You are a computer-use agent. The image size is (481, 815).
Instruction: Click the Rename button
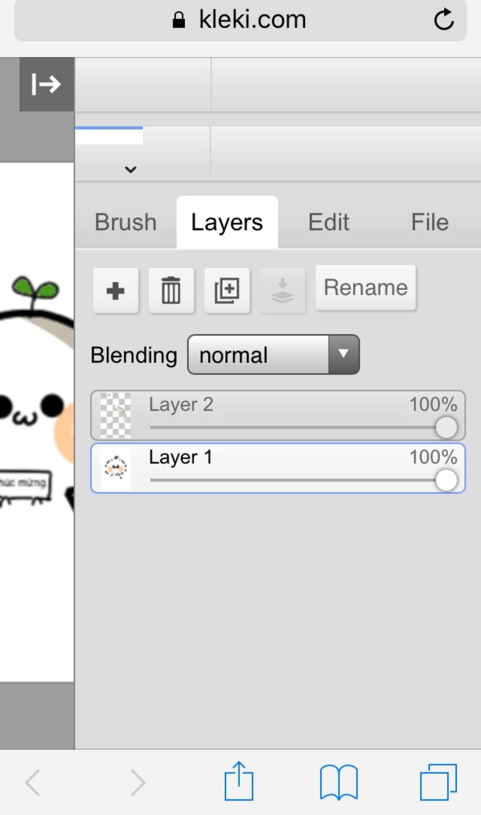coord(365,287)
